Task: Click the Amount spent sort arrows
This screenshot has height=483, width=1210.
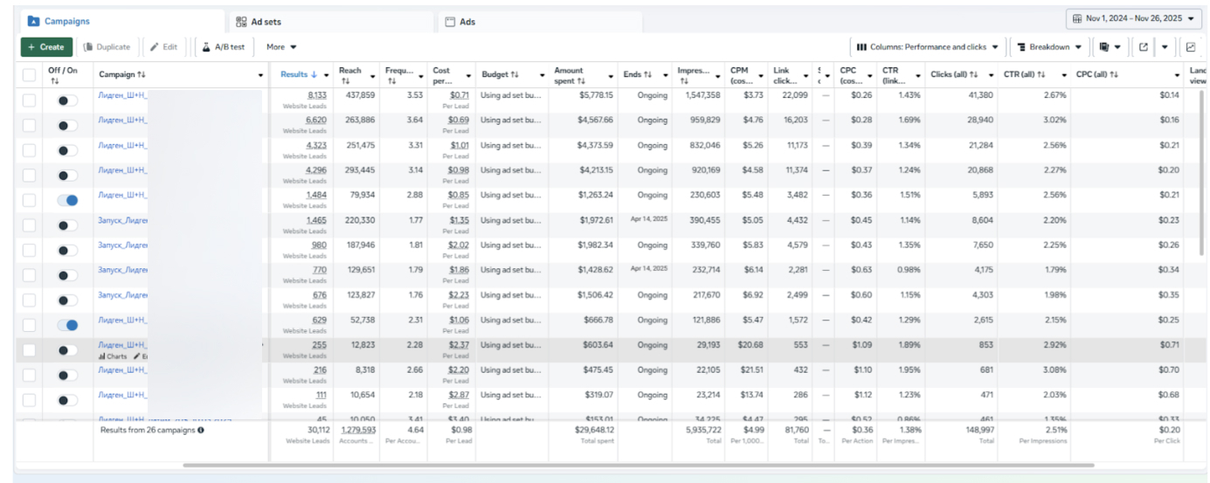Action: pyautogui.click(x=583, y=80)
